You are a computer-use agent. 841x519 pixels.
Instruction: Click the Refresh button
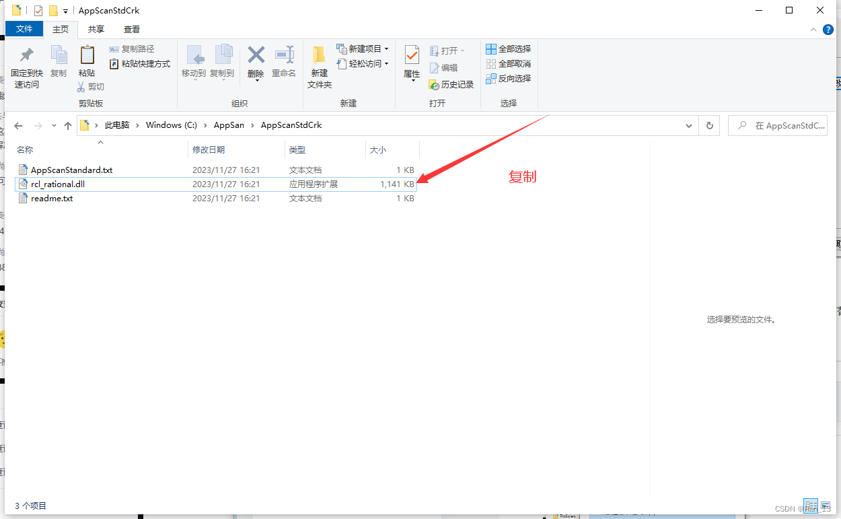click(x=709, y=126)
